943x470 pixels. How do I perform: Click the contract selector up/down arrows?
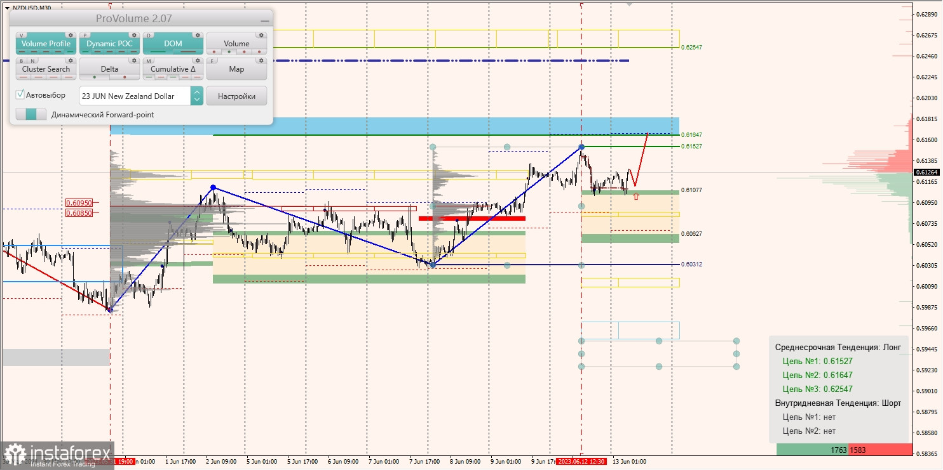[x=197, y=96]
